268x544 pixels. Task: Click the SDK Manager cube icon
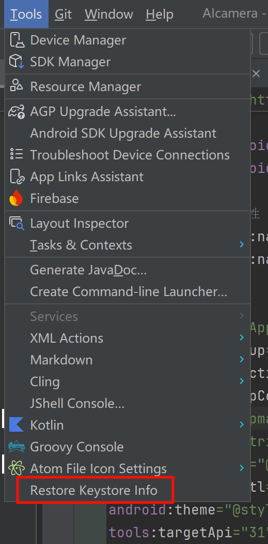17,62
